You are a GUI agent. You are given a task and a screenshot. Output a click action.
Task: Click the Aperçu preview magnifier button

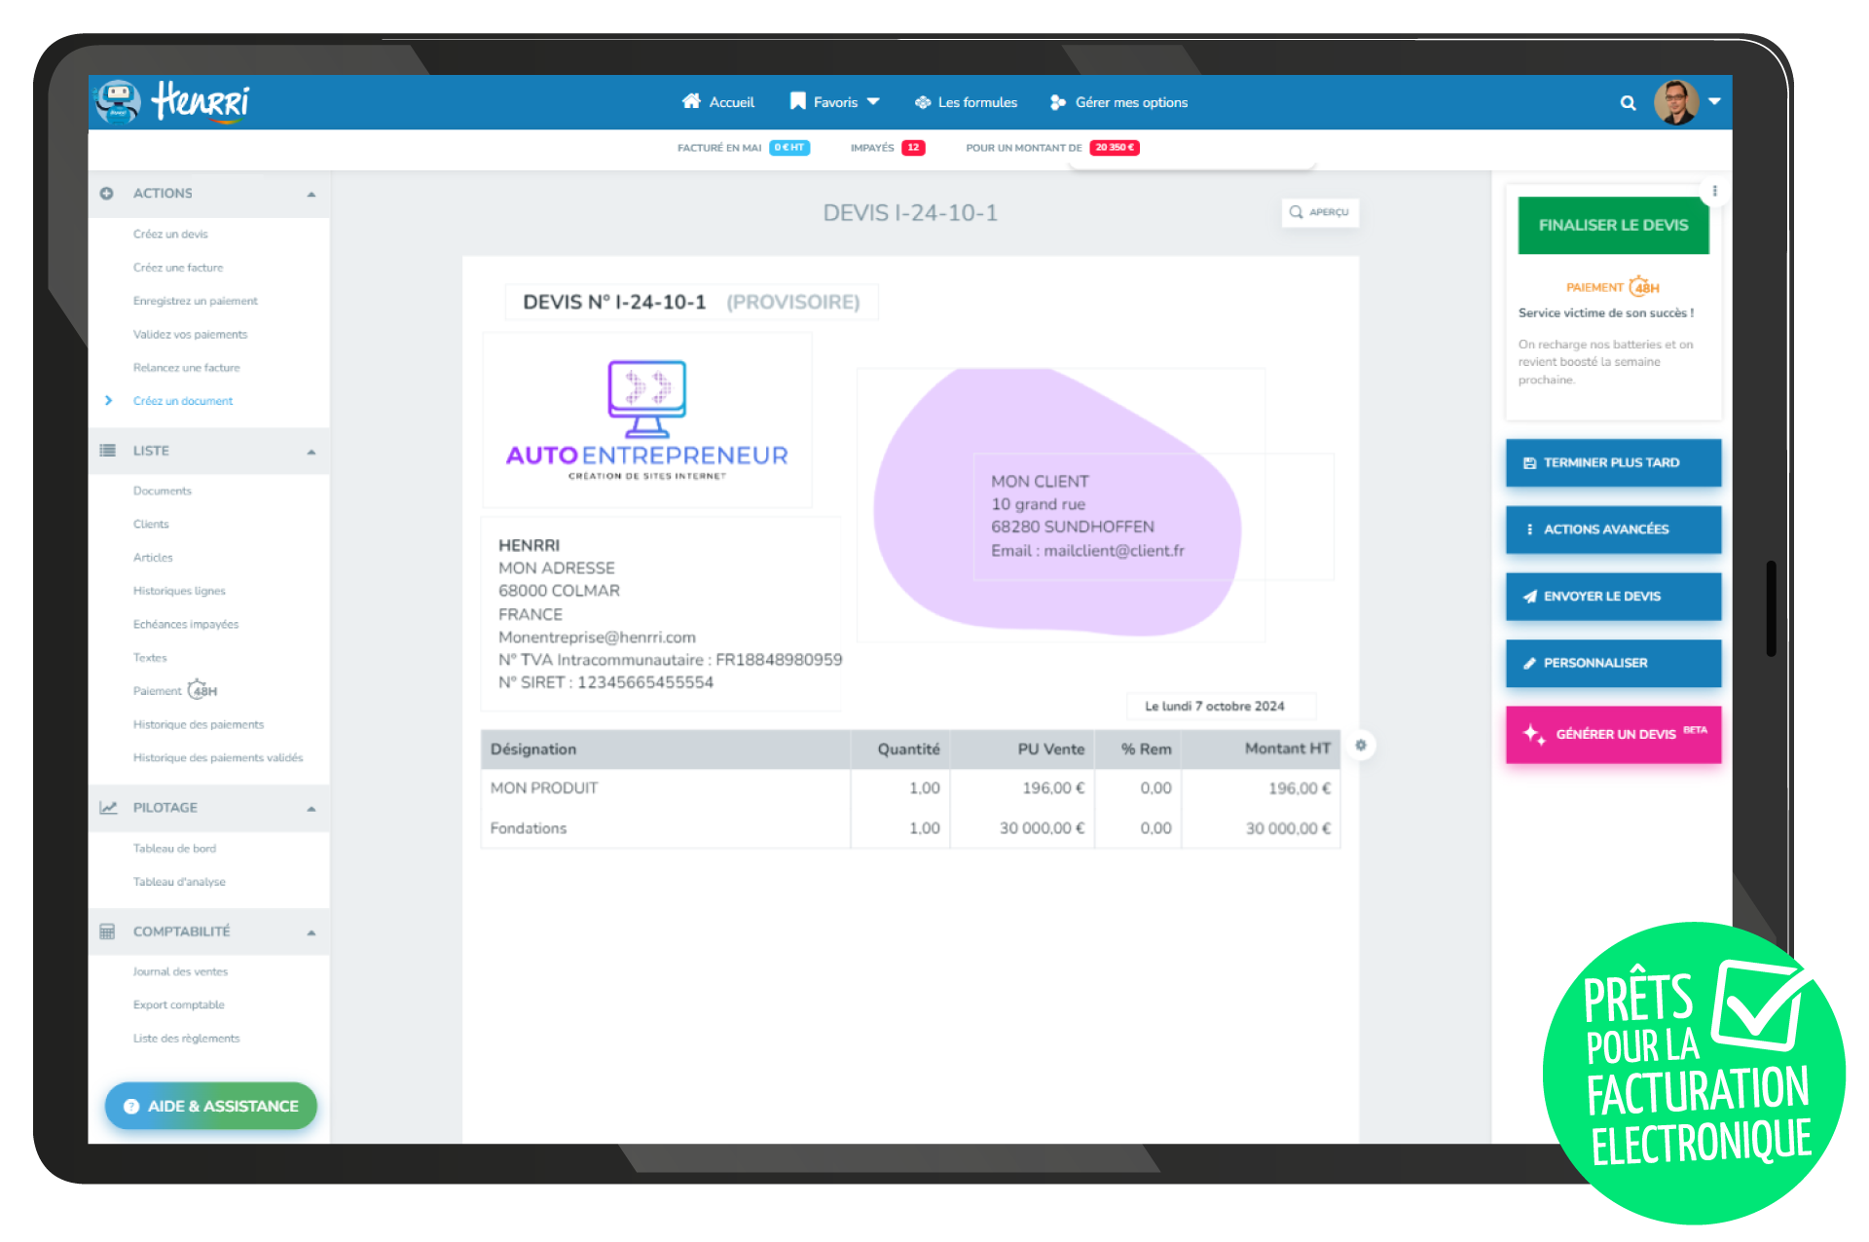click(1320, 212)
